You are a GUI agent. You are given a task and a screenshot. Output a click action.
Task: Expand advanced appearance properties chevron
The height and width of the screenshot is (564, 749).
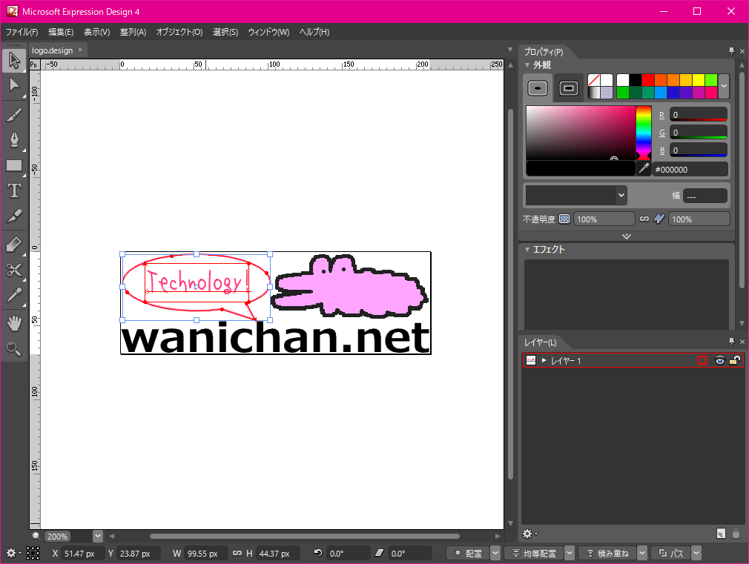(x=627, y=236)
